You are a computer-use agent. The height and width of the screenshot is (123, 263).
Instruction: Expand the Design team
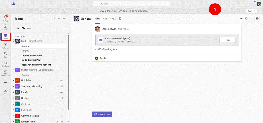(13, 98)
